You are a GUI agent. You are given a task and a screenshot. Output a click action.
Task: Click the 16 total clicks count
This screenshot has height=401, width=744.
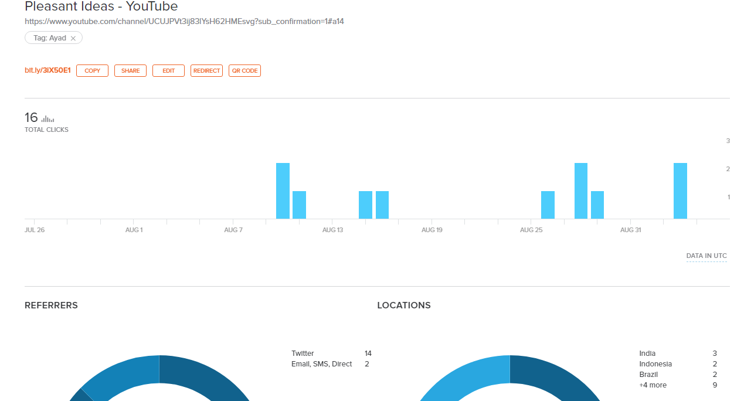pos(31,117)
